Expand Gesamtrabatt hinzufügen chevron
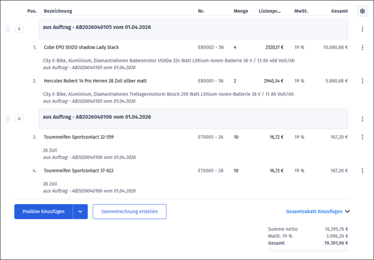 (348, 212)
